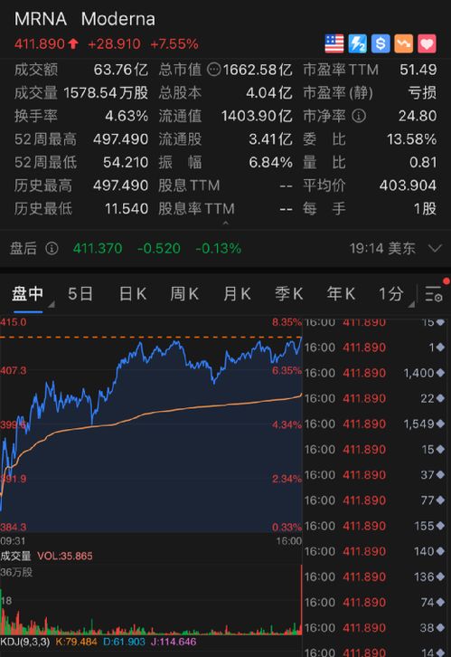Expand after-hours dropdown chevron by 19:14 美东
Image resolution: width=451 pixels, height=657 pixels.
(x=435, y=249)
